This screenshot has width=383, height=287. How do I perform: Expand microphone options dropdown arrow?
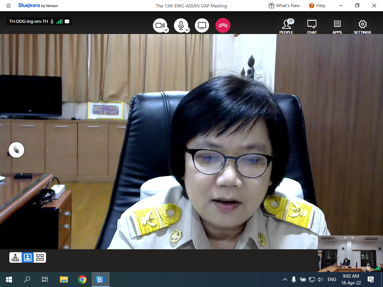click(x=187, y=30)
